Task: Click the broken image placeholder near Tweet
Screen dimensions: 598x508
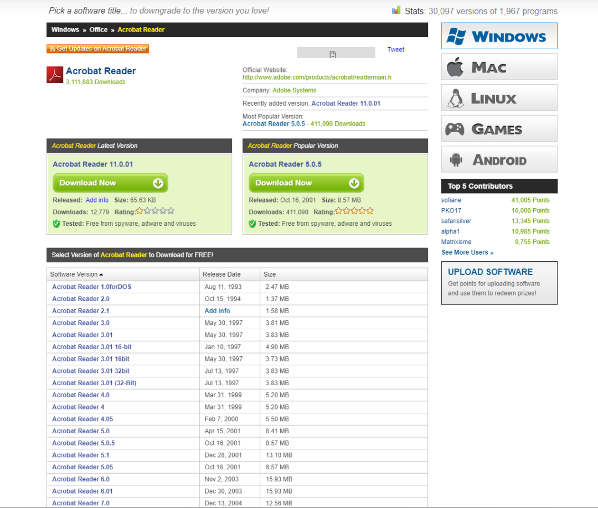Action: point(336,53)
